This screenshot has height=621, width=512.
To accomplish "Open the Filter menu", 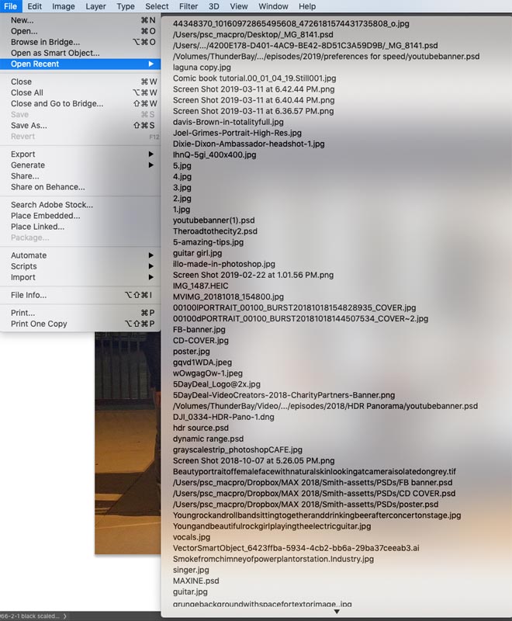I will pos(189,6).
